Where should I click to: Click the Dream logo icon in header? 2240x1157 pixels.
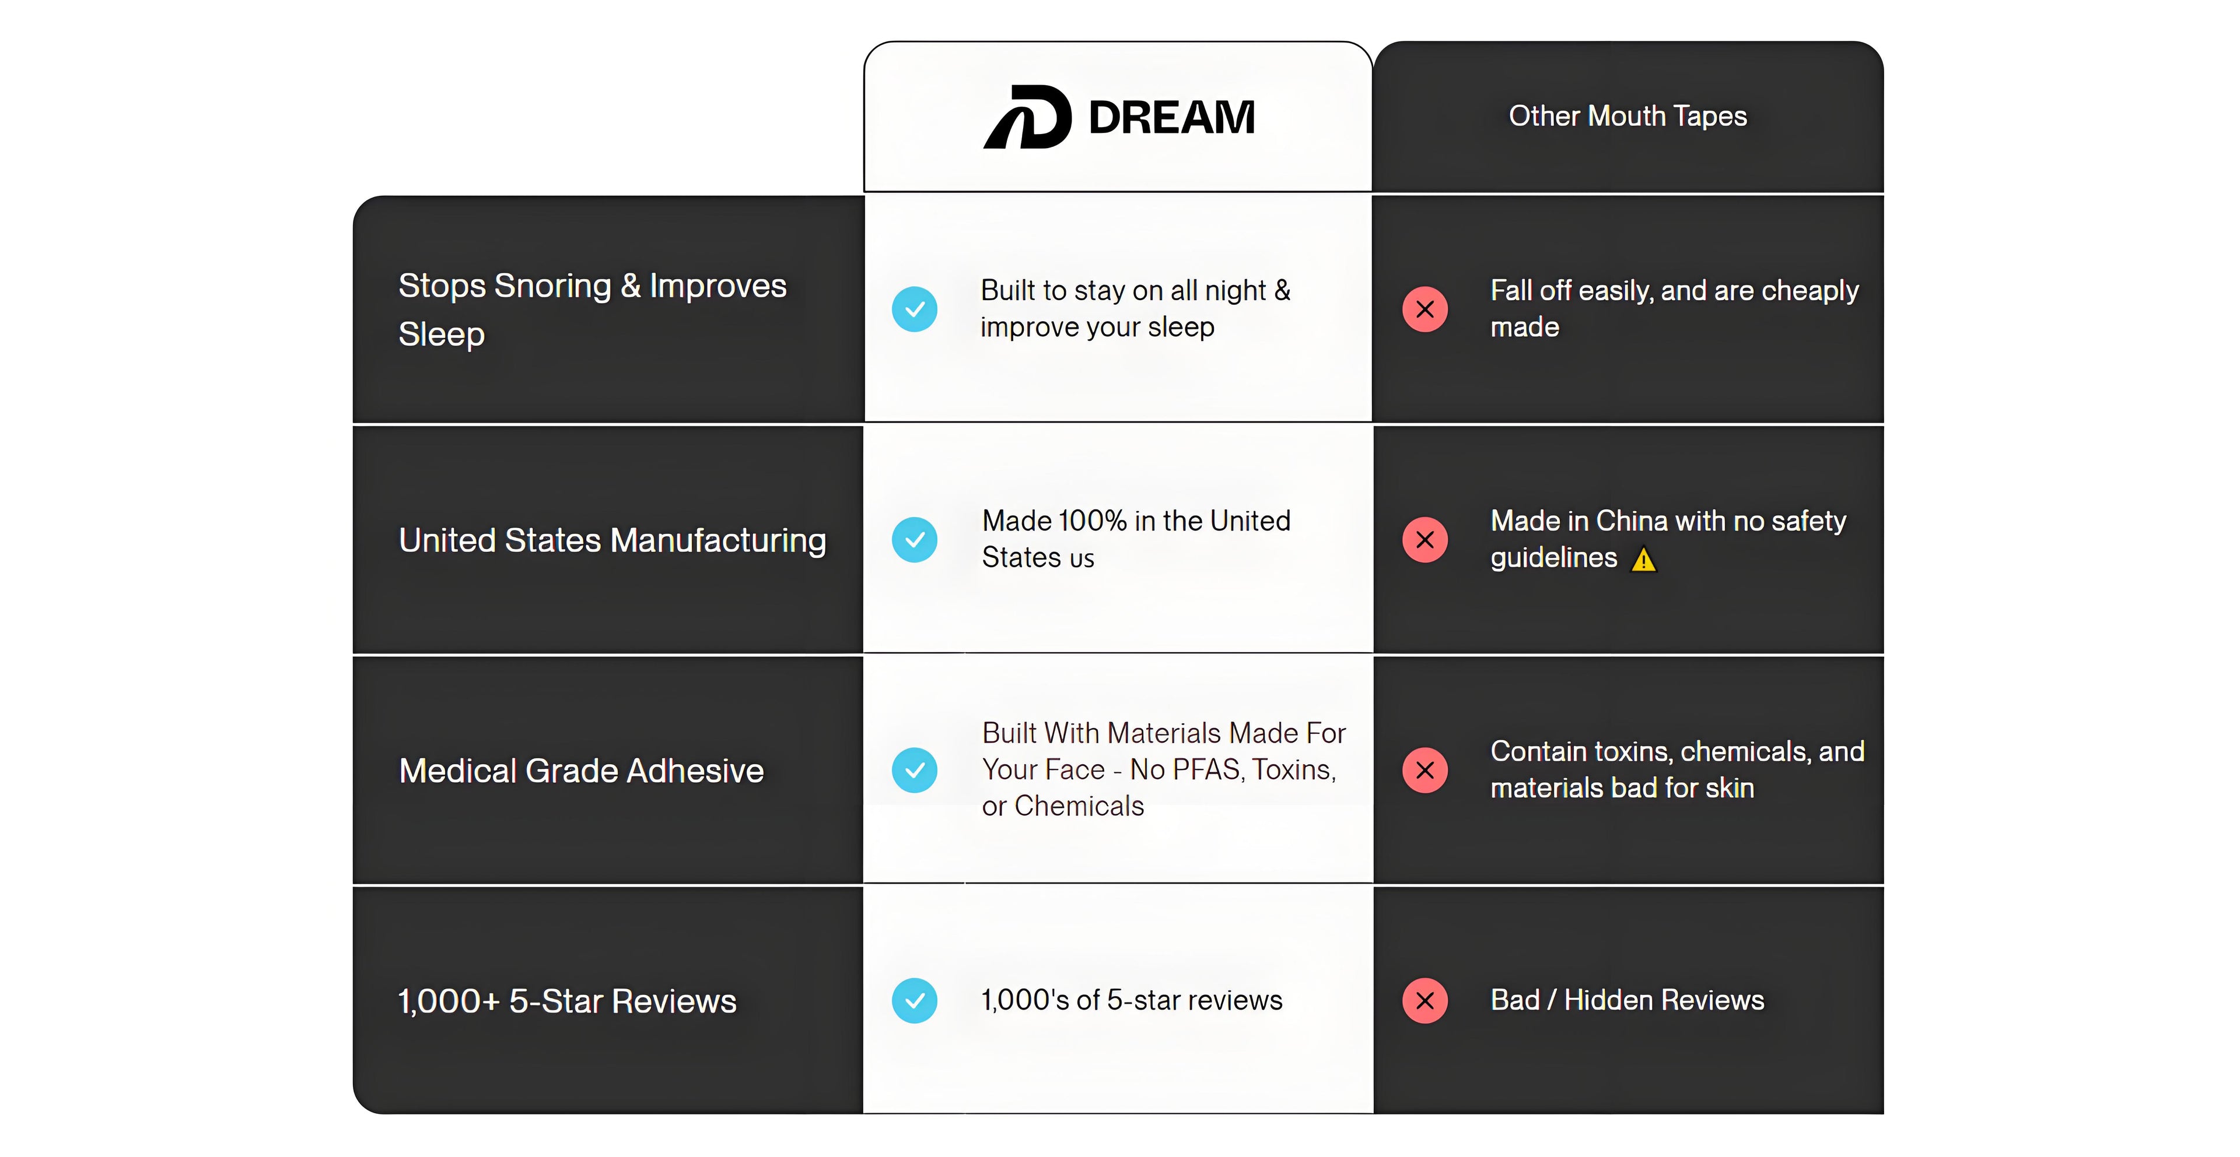coord(1027,117)
